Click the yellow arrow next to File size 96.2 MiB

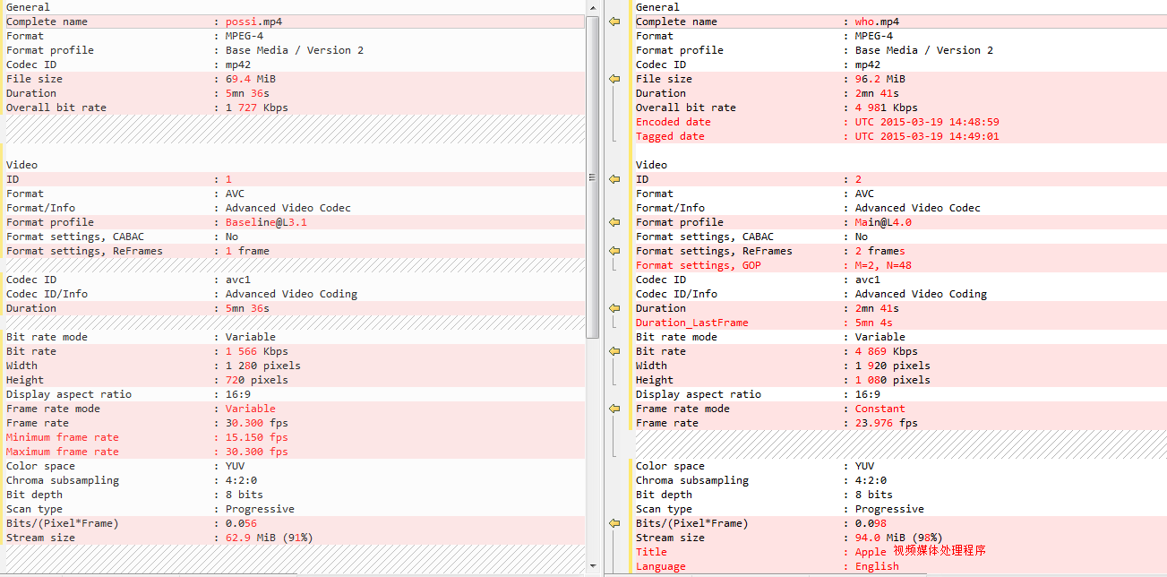614,79
